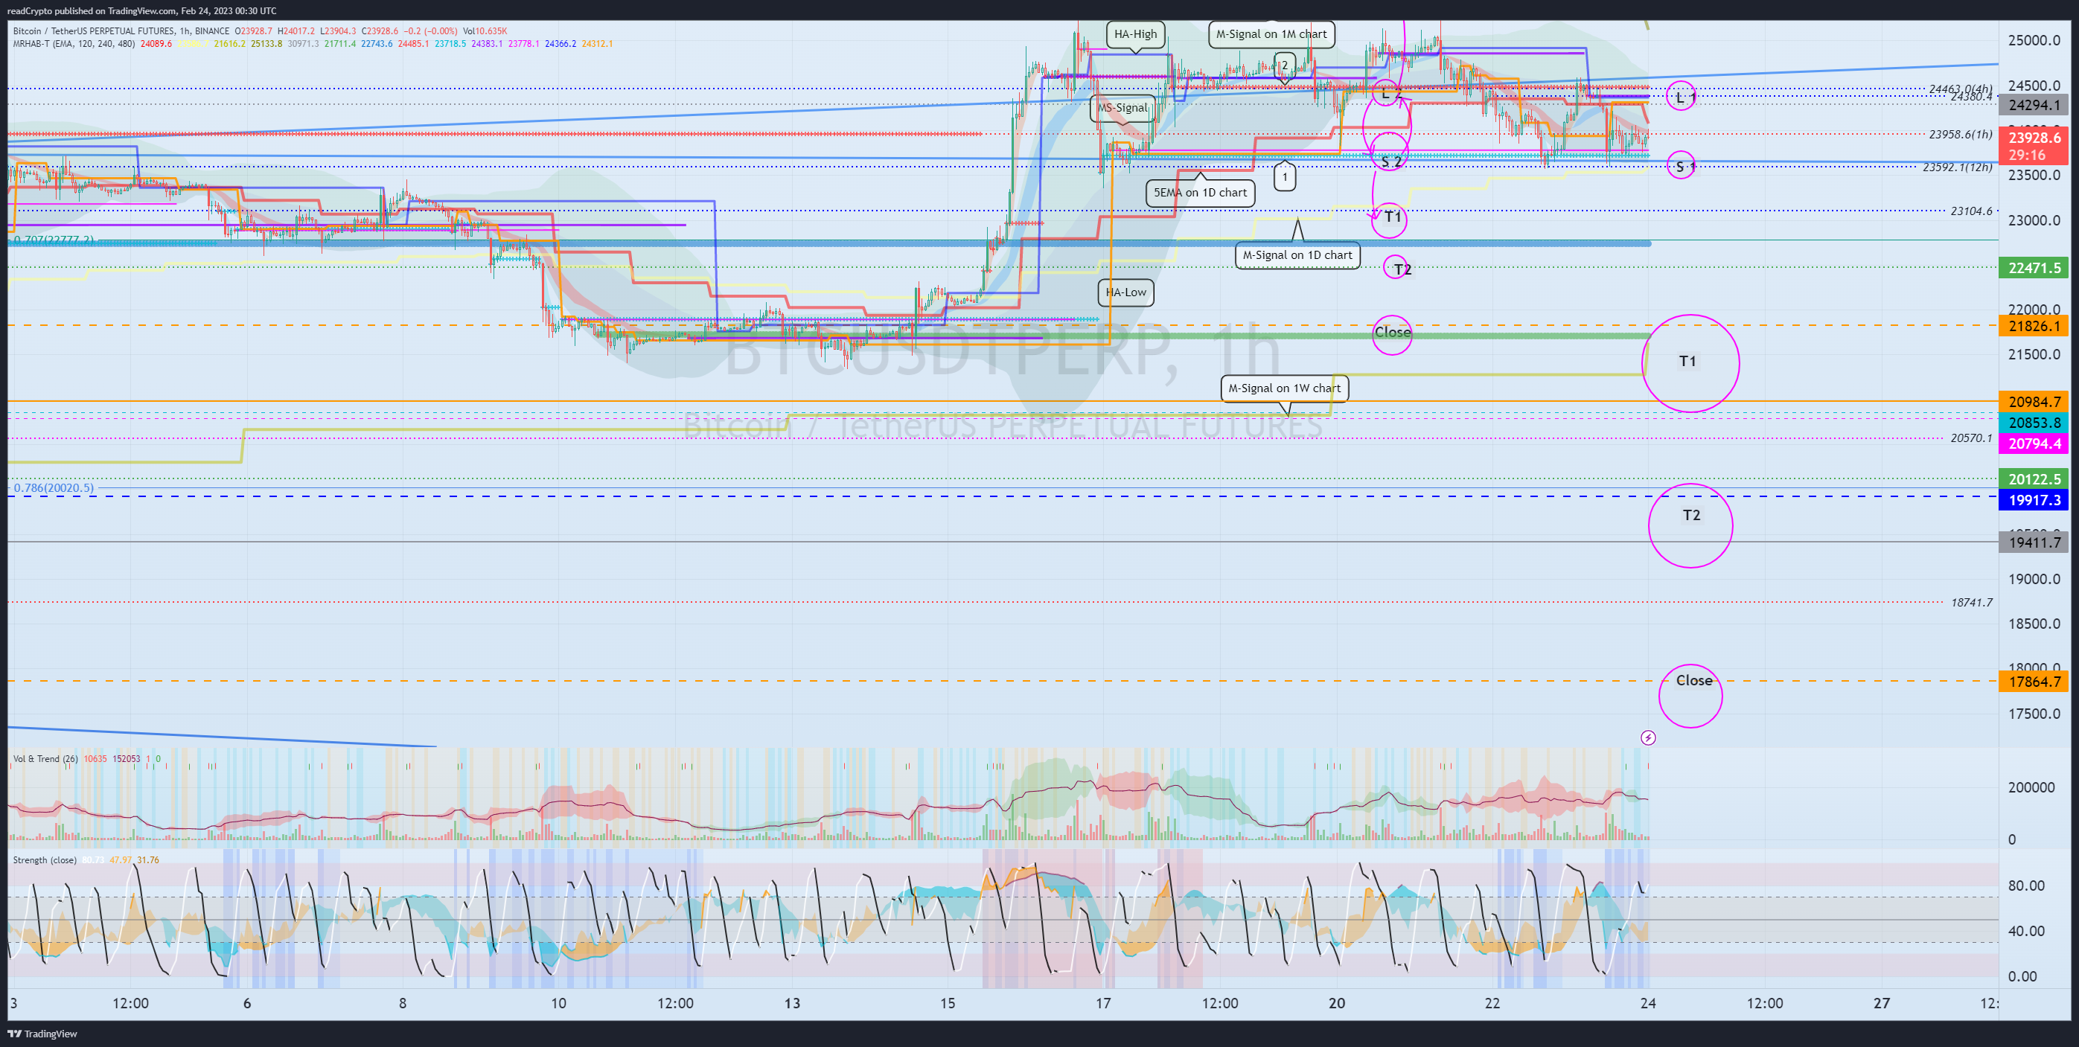The image size is (2079, 1047).
Task: Select the M-Signal on 1M chart callout
Action: click(1271, 34)
